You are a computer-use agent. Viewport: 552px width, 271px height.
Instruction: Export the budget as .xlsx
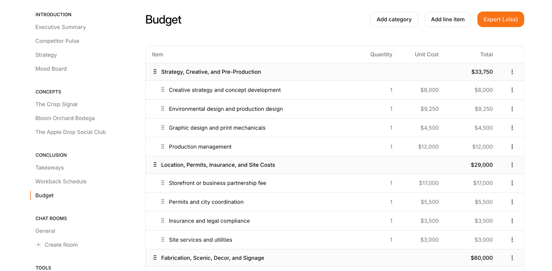[x=501, y=19]
